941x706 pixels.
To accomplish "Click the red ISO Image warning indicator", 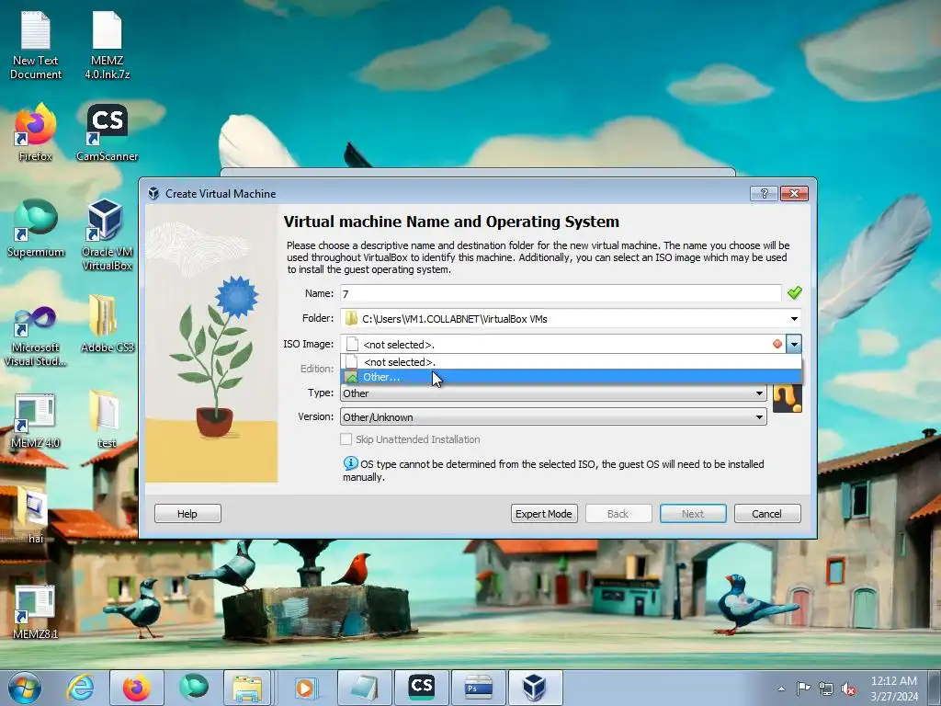I will coord(777,344).
